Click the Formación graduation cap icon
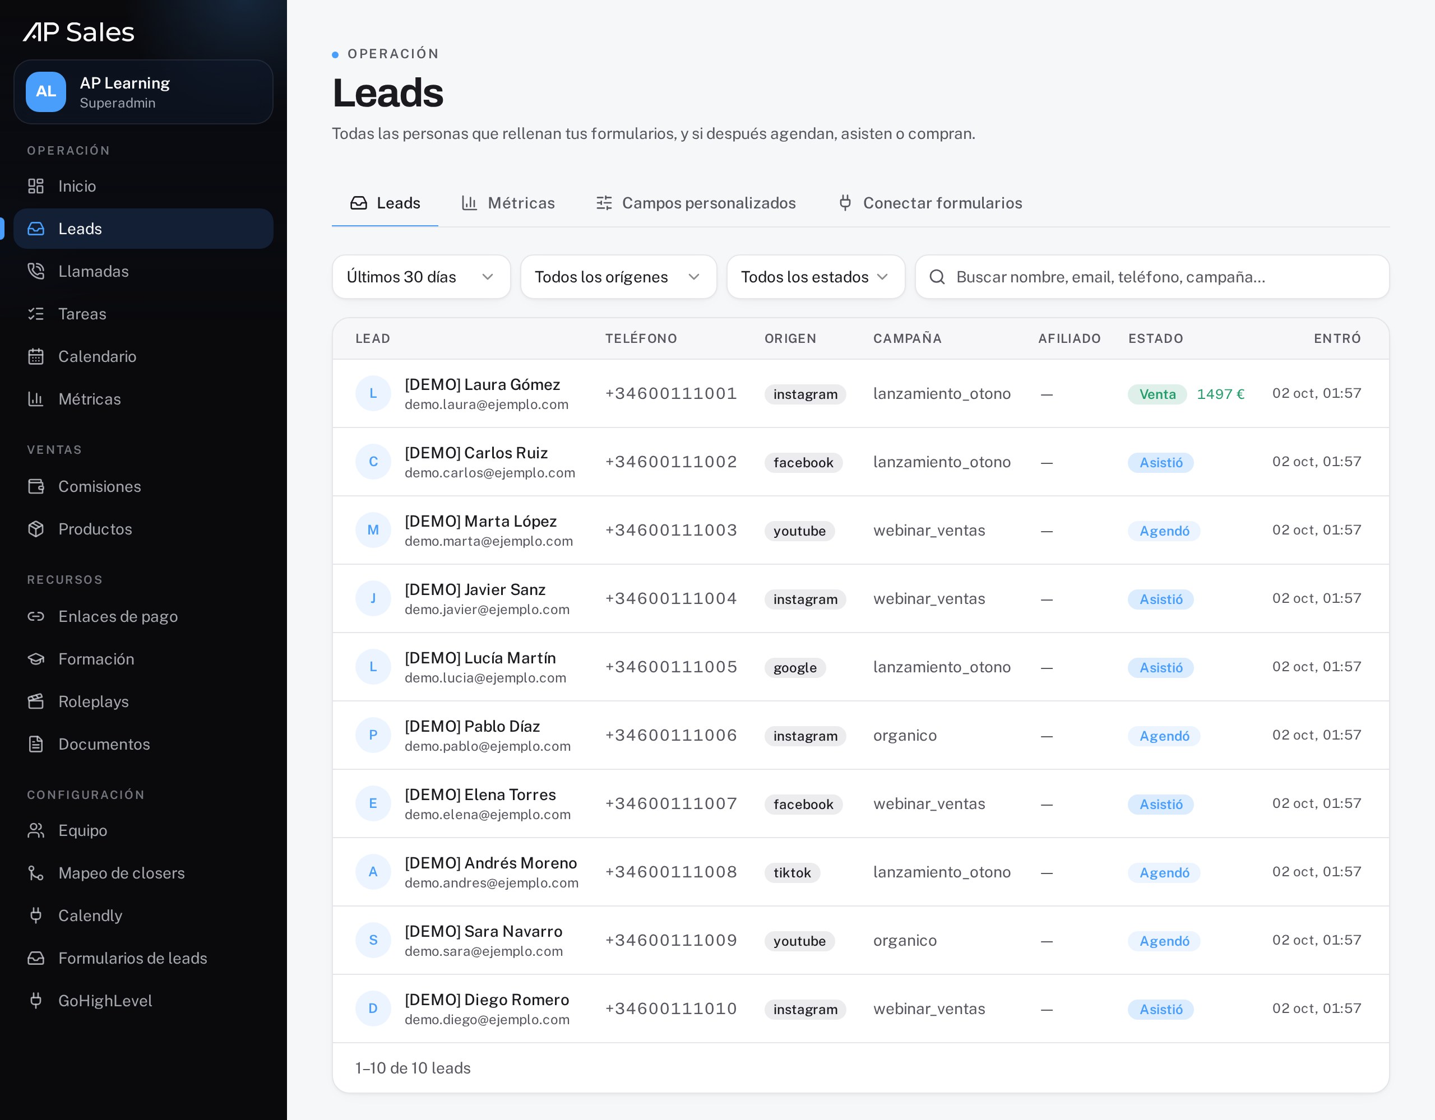The image size is (1435, 1120). 35,659
